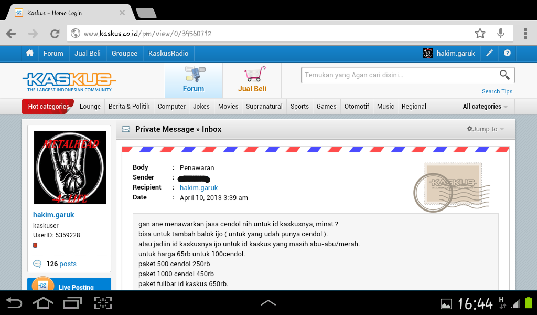Open the Computer category
The image size is (537, 315).
point(171,107)
